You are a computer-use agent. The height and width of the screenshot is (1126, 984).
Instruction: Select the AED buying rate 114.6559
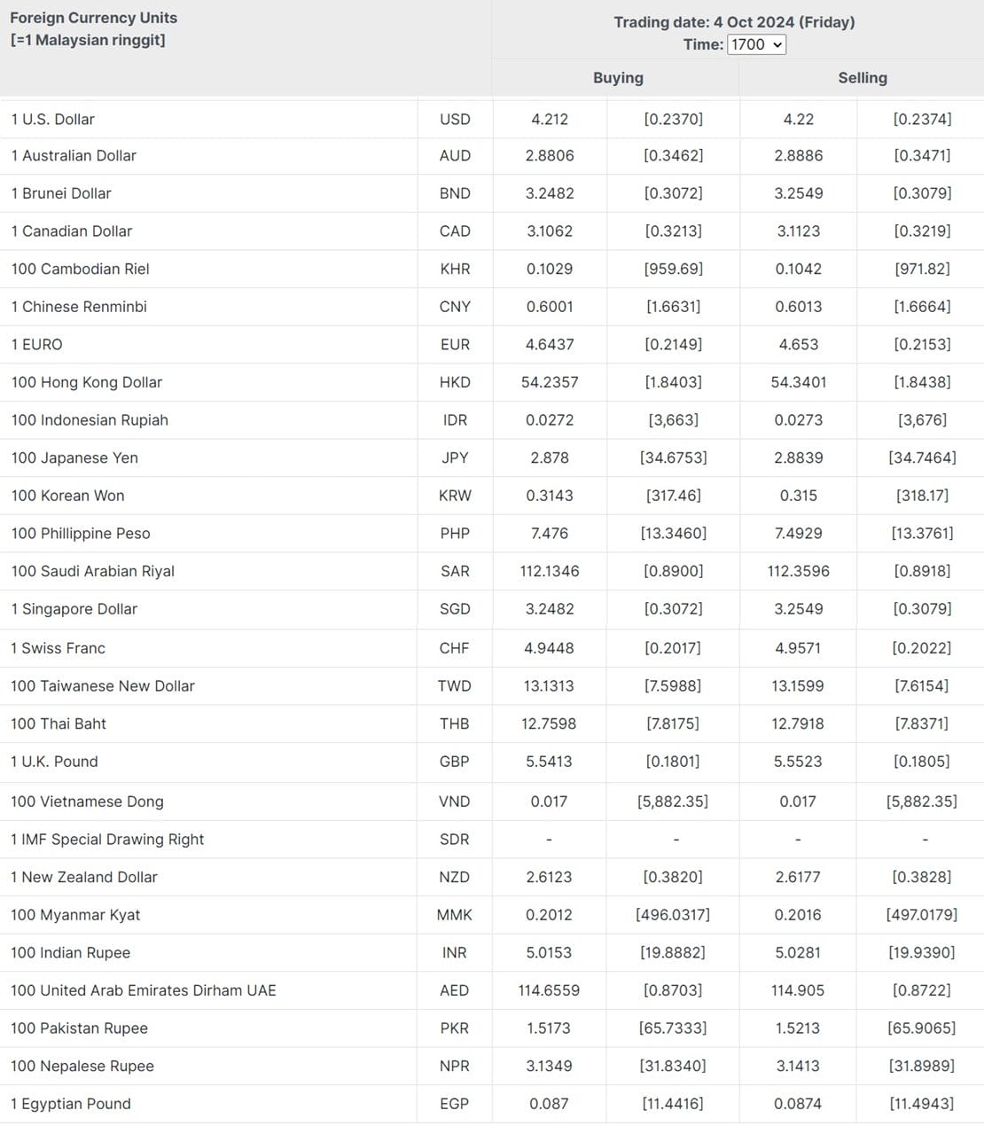click(x=549, y=990)
